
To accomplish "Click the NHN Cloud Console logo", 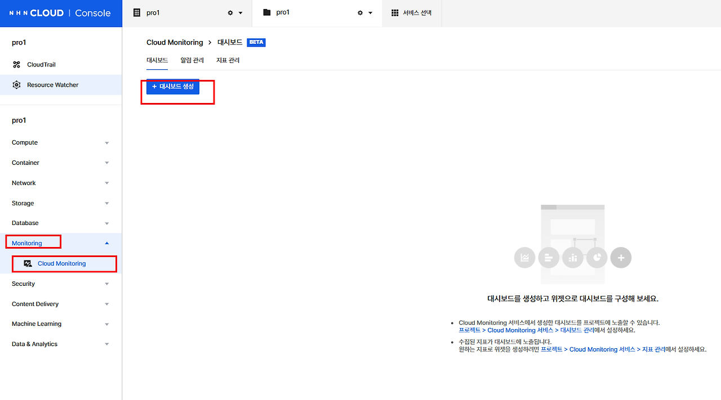I will [x=60, y=13].
